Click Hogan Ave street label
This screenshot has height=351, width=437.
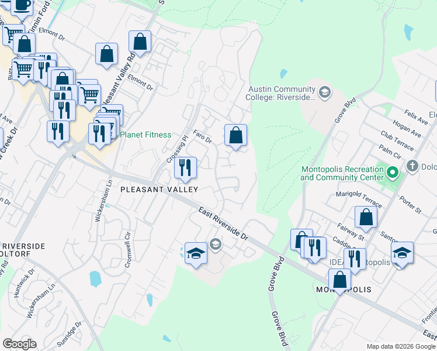pos(407,129)
